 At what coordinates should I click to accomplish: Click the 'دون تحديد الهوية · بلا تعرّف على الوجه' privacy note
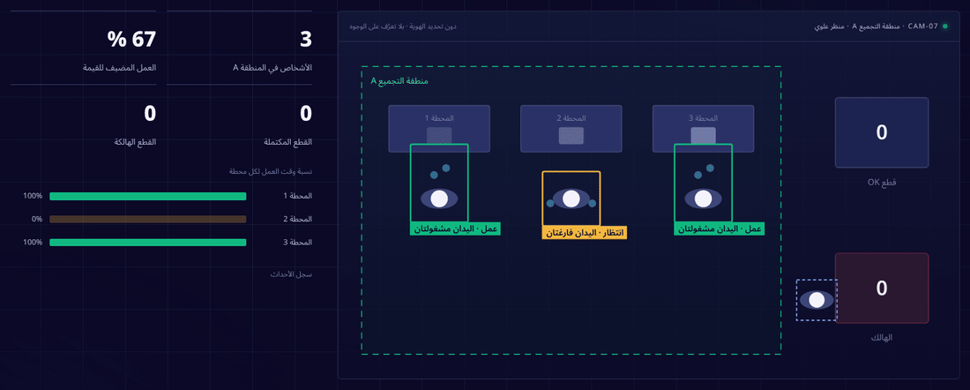403,26
